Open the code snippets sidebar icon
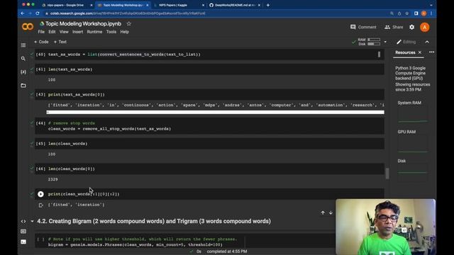 click(23, 222)
